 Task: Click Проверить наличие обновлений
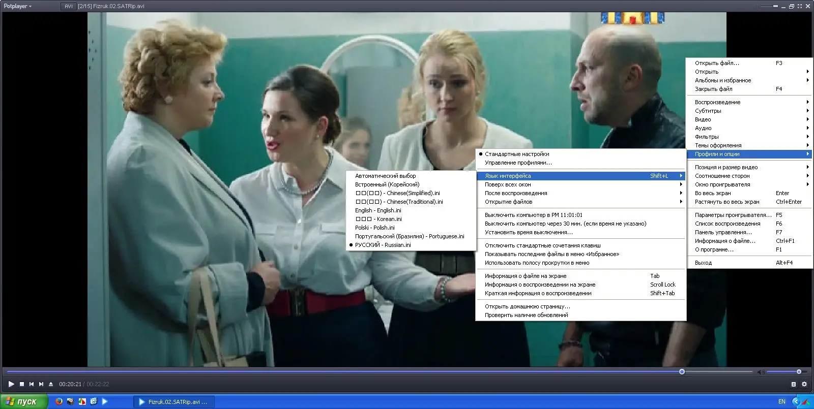580,315
